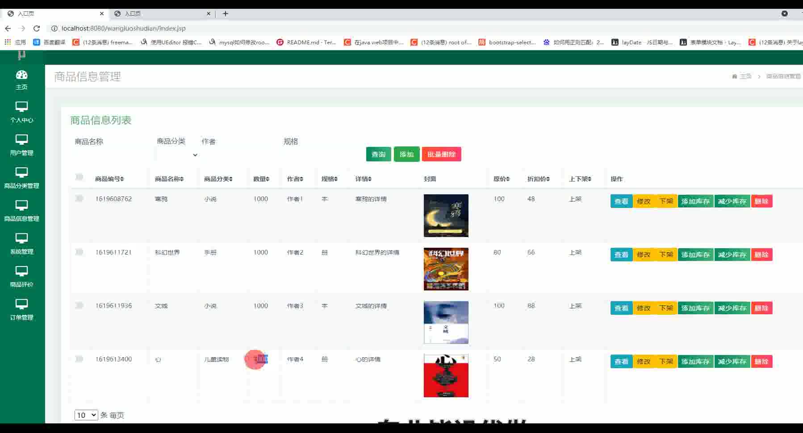Image resolution: width=803 pixels, height=433 pixels.
Task: Open 商品分类管理 sidebar item
Action: coord(21,178)
